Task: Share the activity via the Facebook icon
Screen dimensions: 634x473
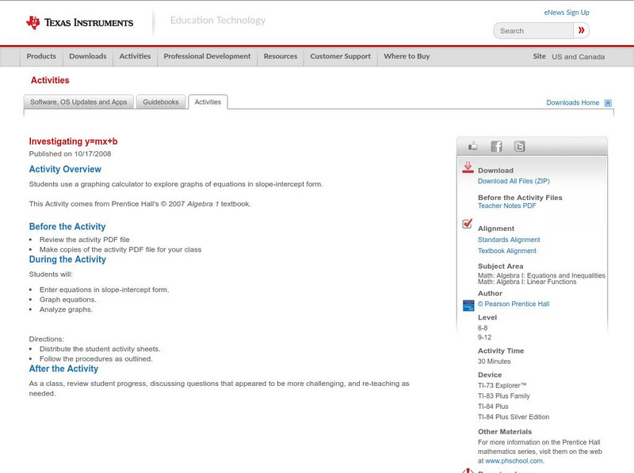Action: click(496, 146)
